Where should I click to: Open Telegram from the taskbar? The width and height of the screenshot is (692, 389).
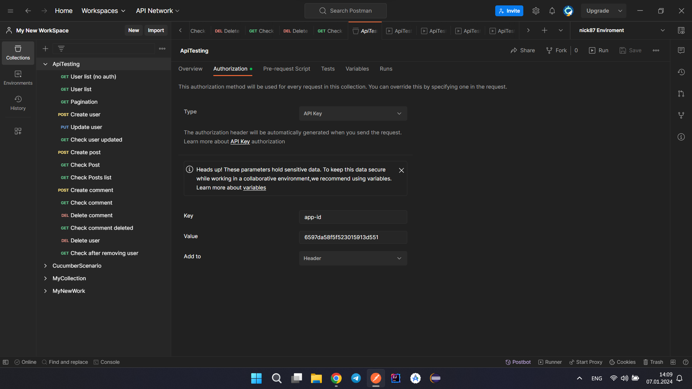(x=356, y=378)
